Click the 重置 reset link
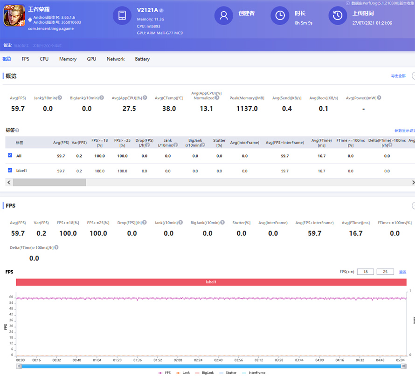 click(402, 272)
